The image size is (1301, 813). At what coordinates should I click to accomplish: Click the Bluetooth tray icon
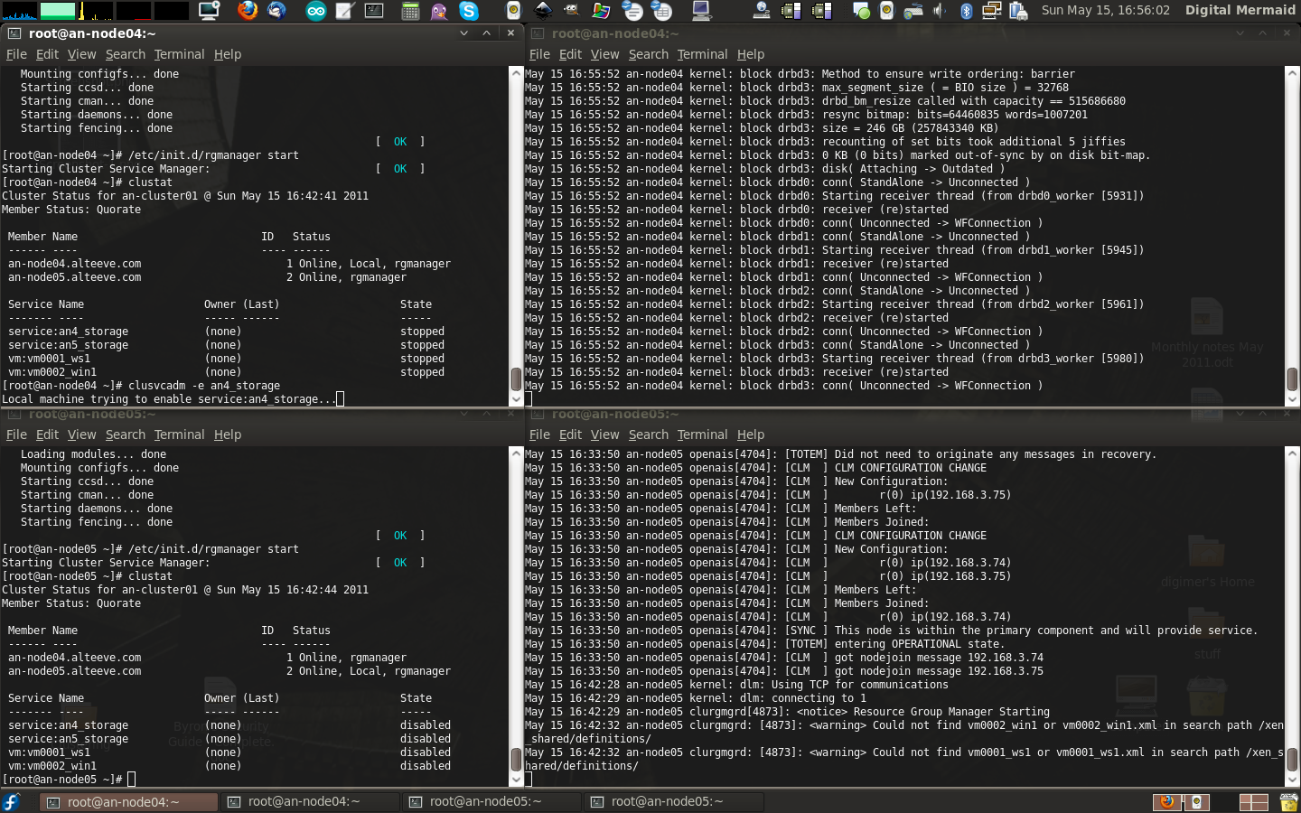pos(966,11)
